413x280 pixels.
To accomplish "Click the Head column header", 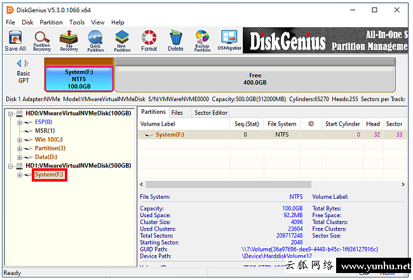I will click(373, 124).
